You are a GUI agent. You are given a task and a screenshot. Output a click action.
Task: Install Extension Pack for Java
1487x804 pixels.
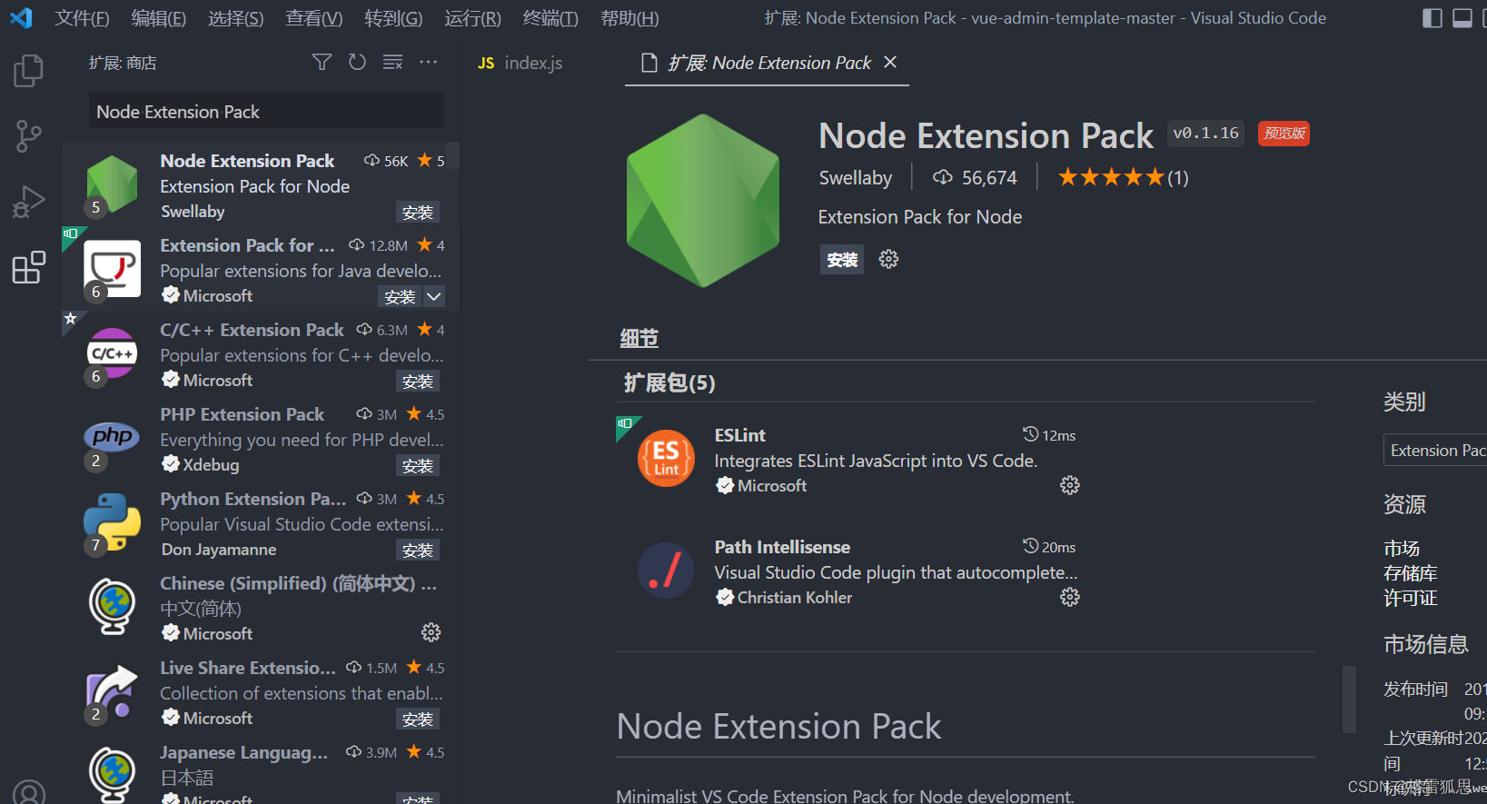[x=400, y=296]
